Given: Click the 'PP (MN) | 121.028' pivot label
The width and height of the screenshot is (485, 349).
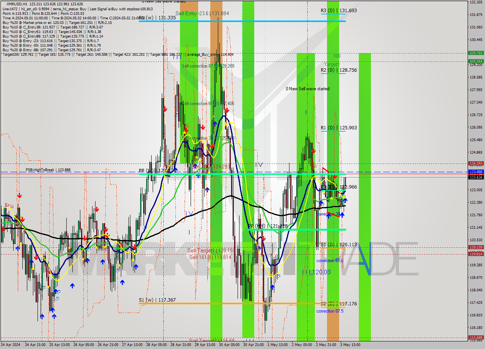Looking at the screenshot, I should pos(268,226).
